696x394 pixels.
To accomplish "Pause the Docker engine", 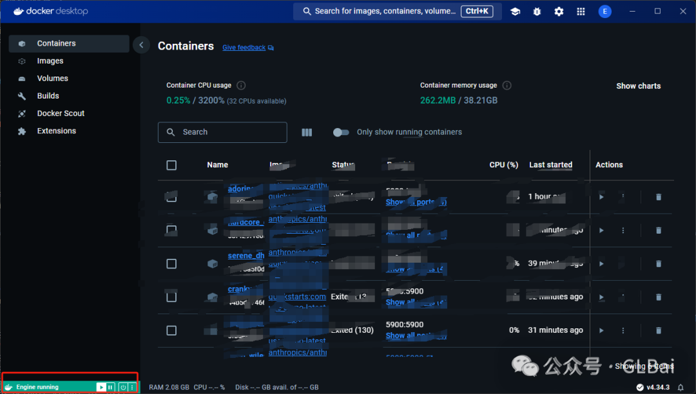I will click(111, 387).
